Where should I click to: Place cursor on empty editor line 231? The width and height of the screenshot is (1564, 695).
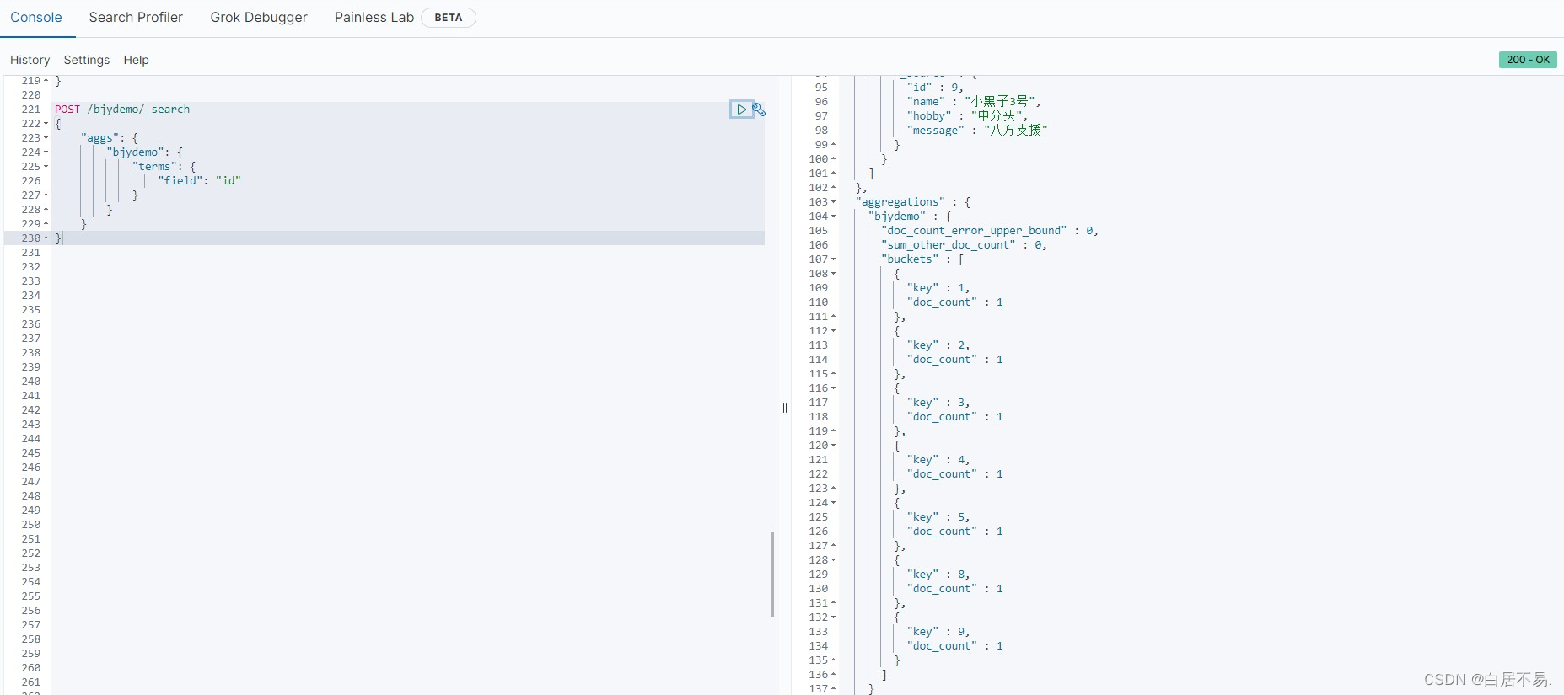(x=408, y=253)
